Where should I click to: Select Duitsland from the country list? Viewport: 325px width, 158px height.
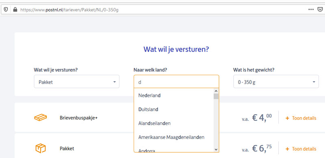(174, 109)
